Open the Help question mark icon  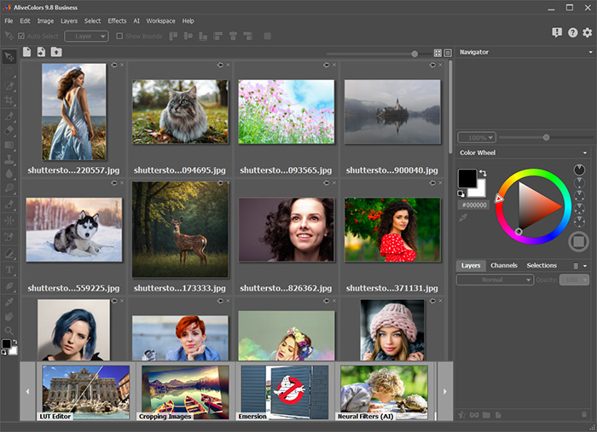point(572,32)
